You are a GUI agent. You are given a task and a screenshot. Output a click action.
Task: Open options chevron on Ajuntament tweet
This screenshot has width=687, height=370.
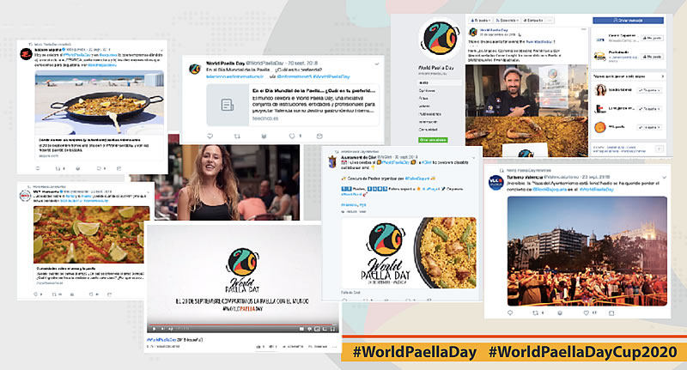click(x=474, y=158)
